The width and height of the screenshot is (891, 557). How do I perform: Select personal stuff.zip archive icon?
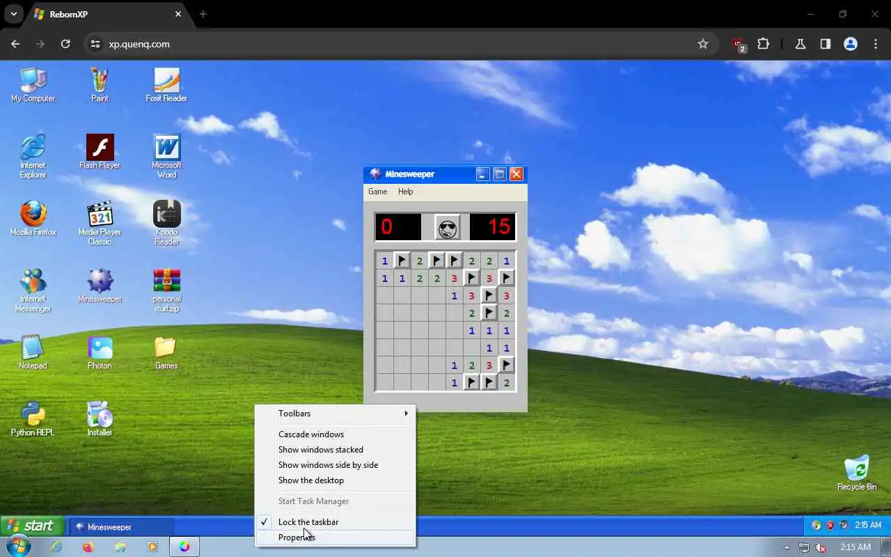tap(166, 290)
